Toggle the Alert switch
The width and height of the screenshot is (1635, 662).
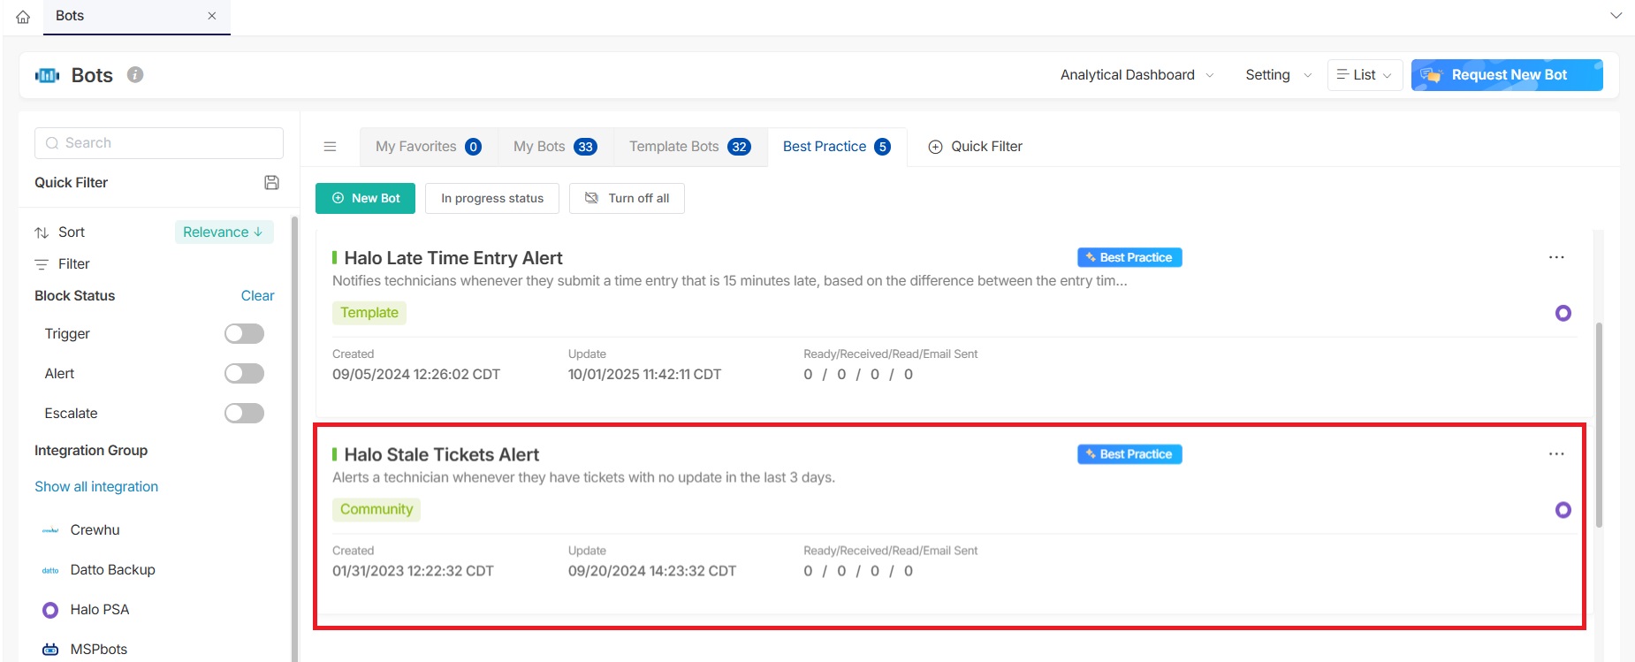(x=244, y=374)
